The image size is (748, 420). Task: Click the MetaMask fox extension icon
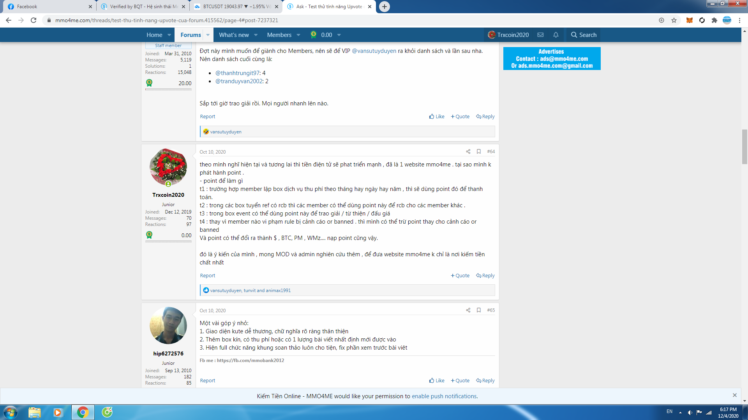tap(690, 20)
